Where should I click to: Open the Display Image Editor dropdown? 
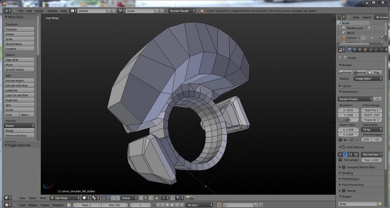368,78
